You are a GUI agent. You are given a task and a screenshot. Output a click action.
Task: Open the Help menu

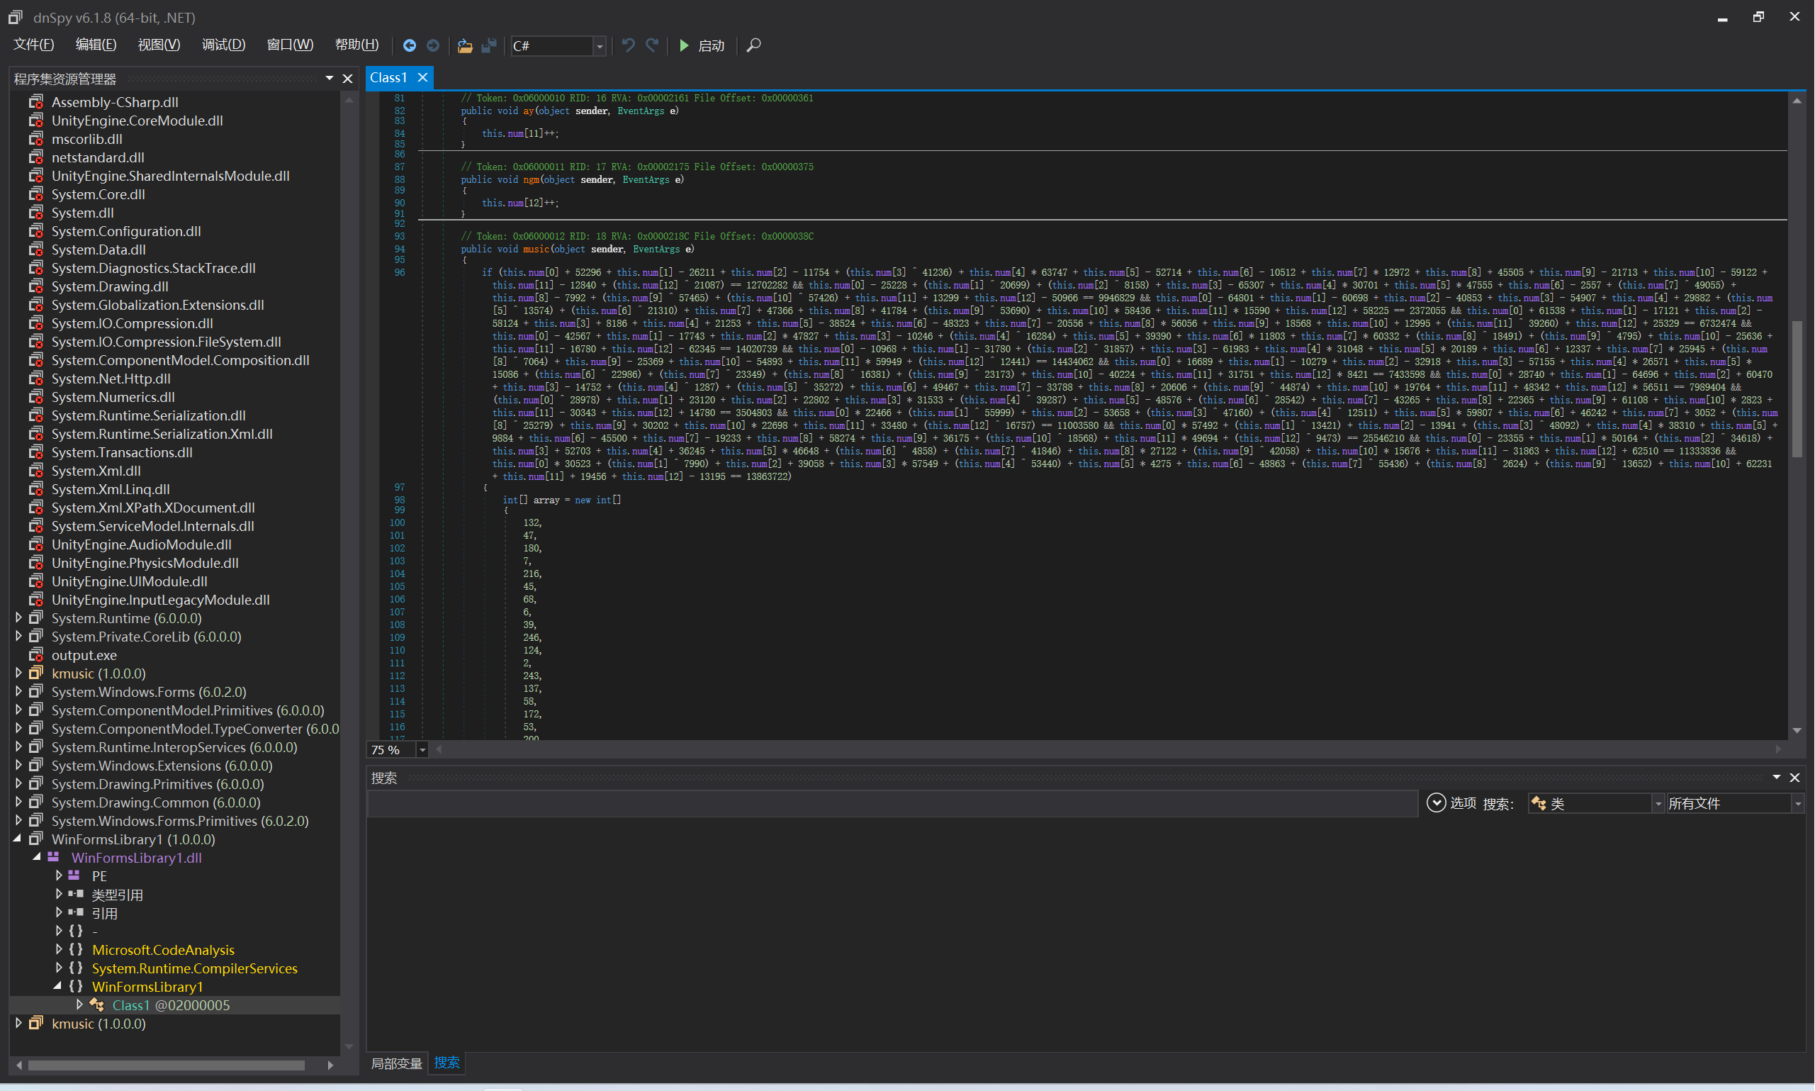[x=357, y=45]
